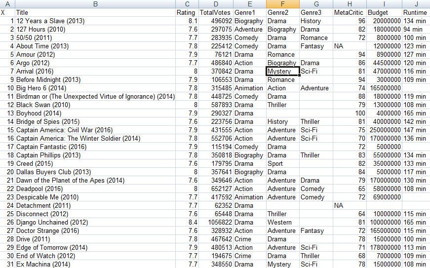Click TotalVotes 652127 for Deadpool
The height and width of the screenshot is (268, 430).
(216, 189)
